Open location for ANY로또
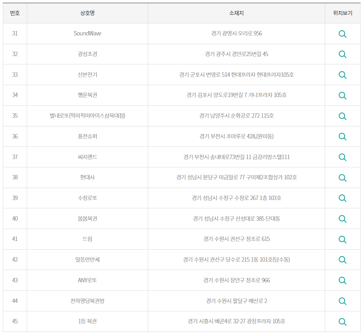The width and height of the screenshot is (363, 334). (342, 280)
